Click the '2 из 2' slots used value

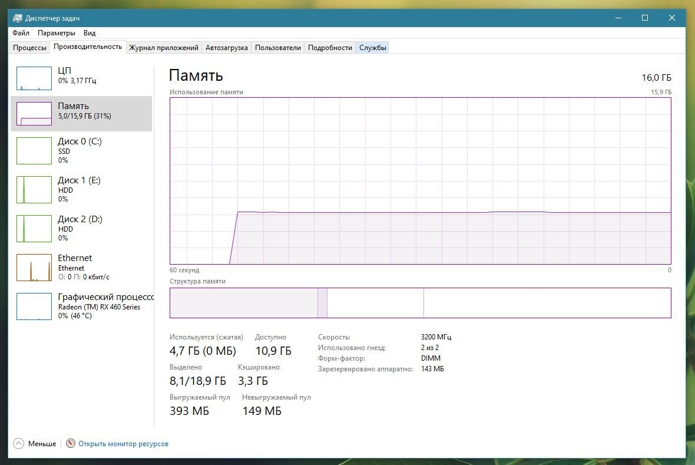click(430, 348)
